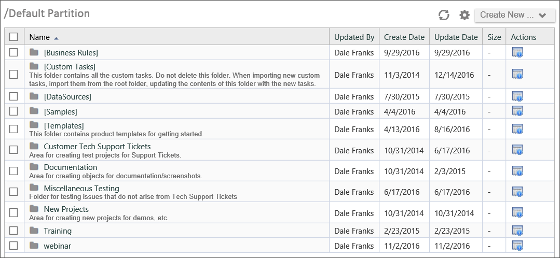Open the Customer Tech Support Tickets folder
560x258 pixels.
[97, 147]
